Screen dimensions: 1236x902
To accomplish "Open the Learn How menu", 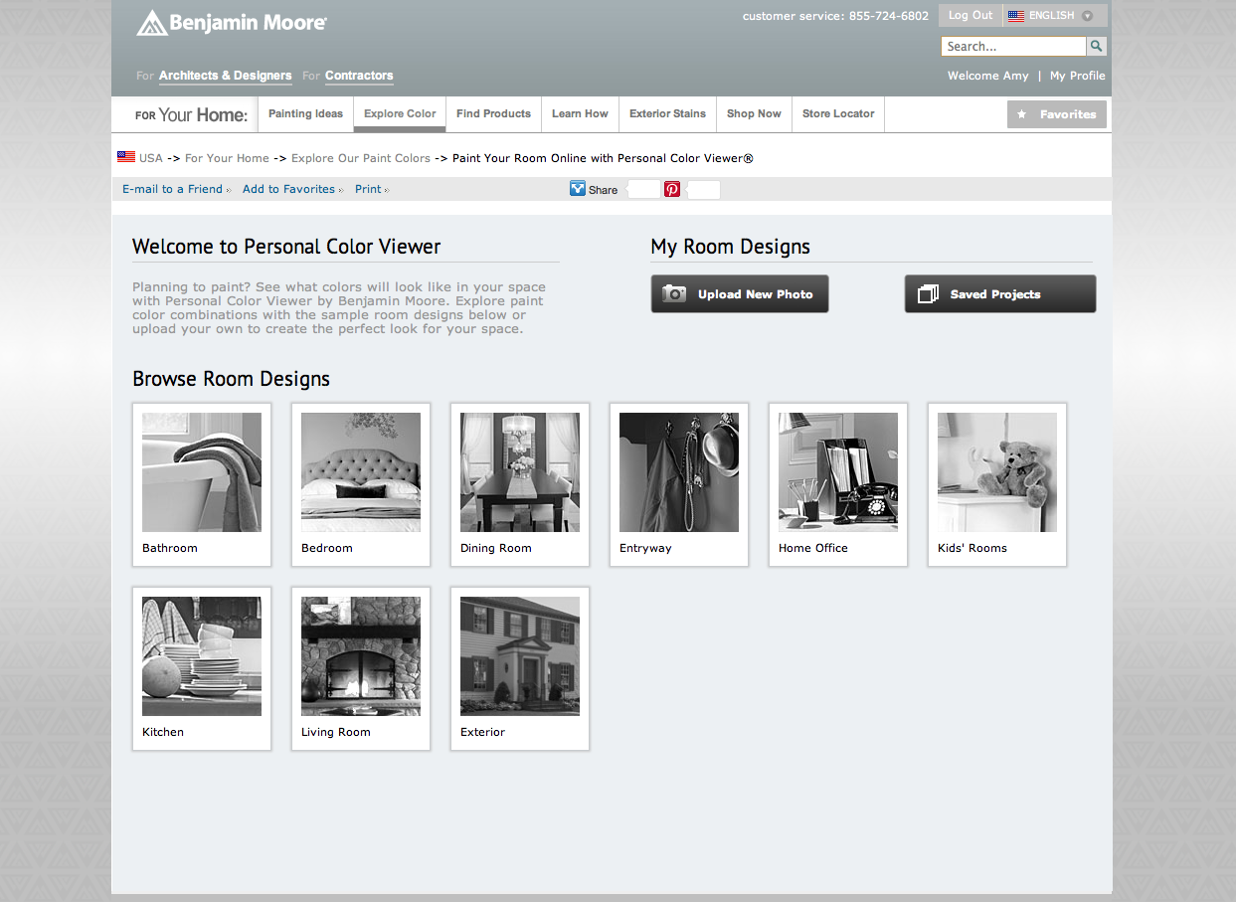I will [580, 114].
